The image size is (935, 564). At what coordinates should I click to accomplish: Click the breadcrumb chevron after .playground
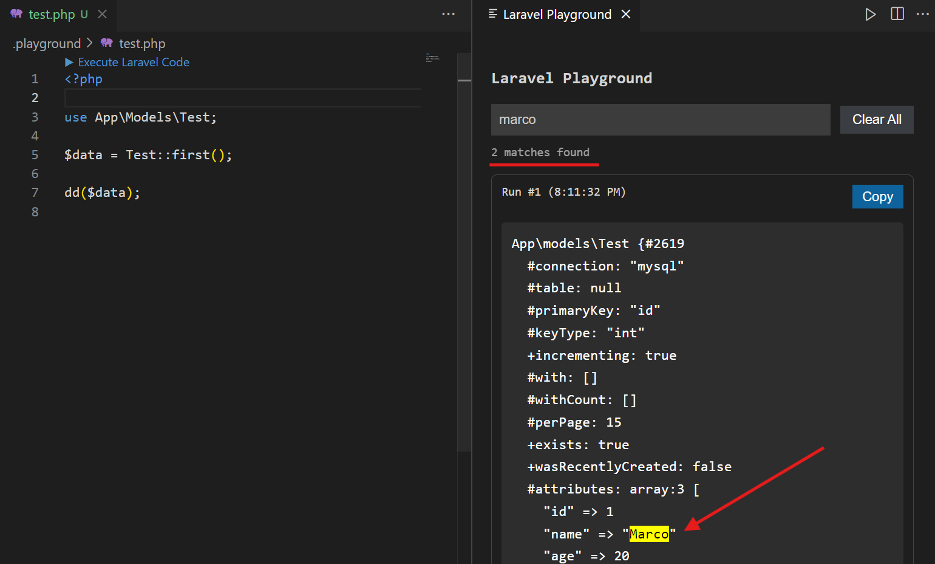pos(90,43)
